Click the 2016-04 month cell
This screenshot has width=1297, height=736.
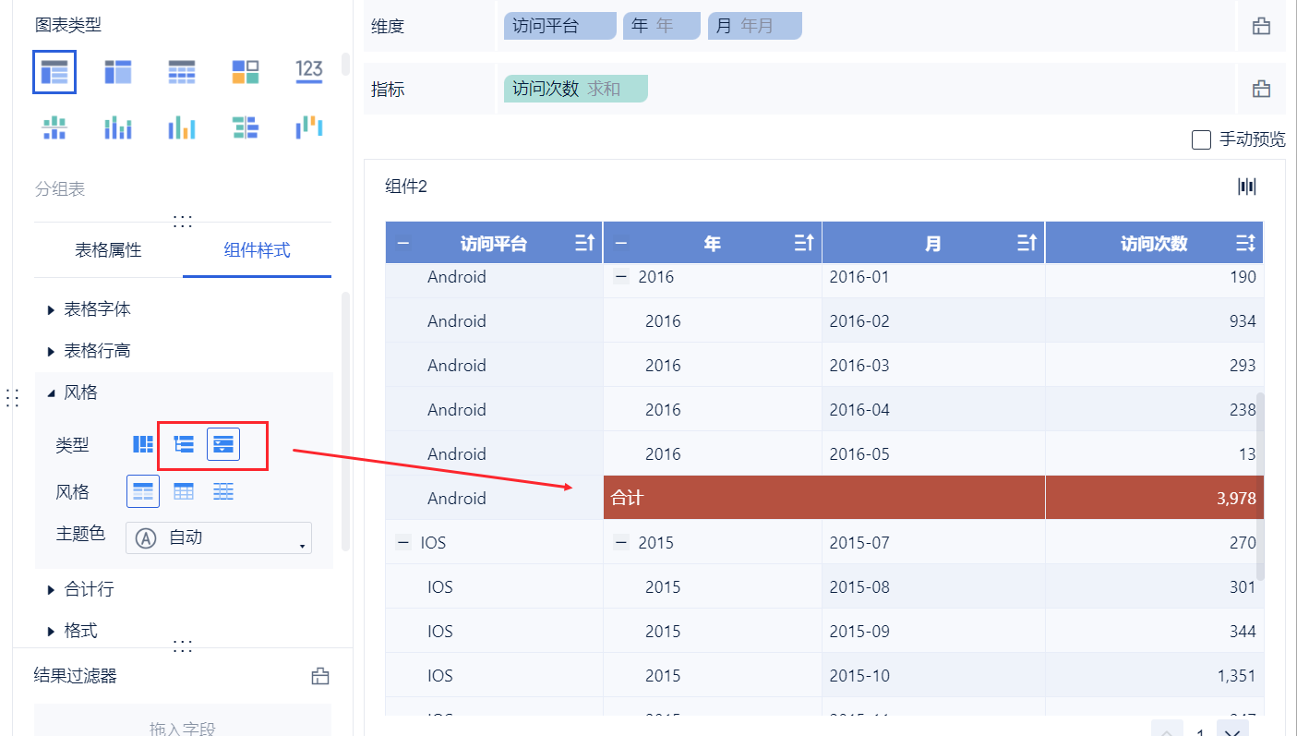933,409
